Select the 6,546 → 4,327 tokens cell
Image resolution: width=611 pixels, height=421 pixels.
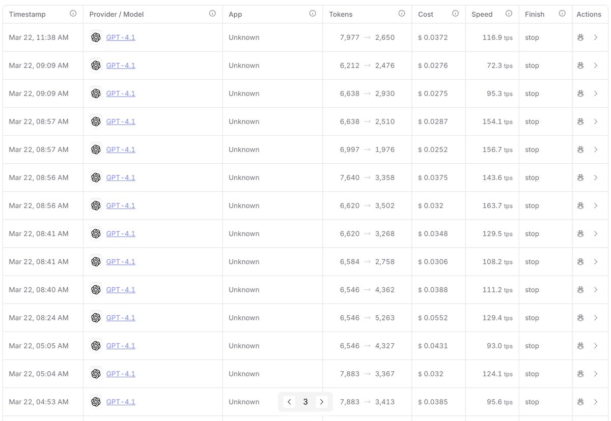[x=367, y=346]
